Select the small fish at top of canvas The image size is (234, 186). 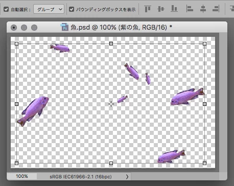60,48
